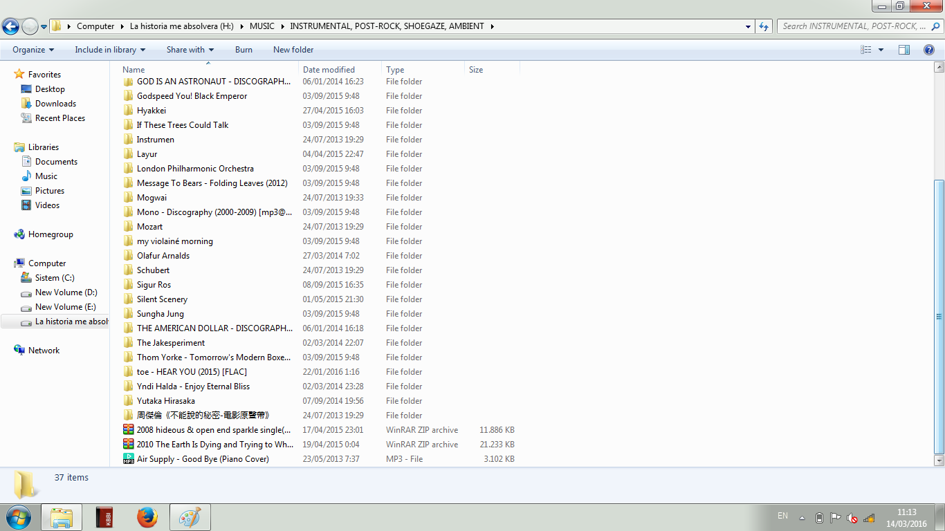Open Downloads in Favorites
The height and width of the screenshot is (531, 945).
(55, 104)
